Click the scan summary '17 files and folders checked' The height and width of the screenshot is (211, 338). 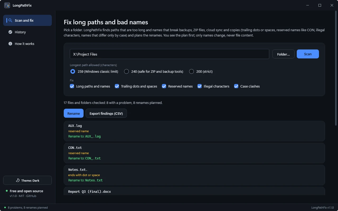(x=113, y=103)
